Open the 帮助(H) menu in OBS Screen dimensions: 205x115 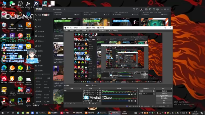116,31
